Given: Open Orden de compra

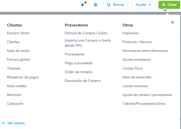Looking at the screenshot, I should (x=78, y=72).
